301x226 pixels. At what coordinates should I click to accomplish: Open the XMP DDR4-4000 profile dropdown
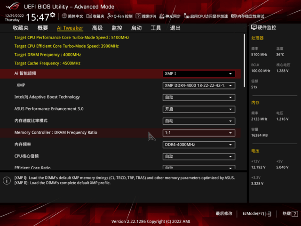click(198, 86)
